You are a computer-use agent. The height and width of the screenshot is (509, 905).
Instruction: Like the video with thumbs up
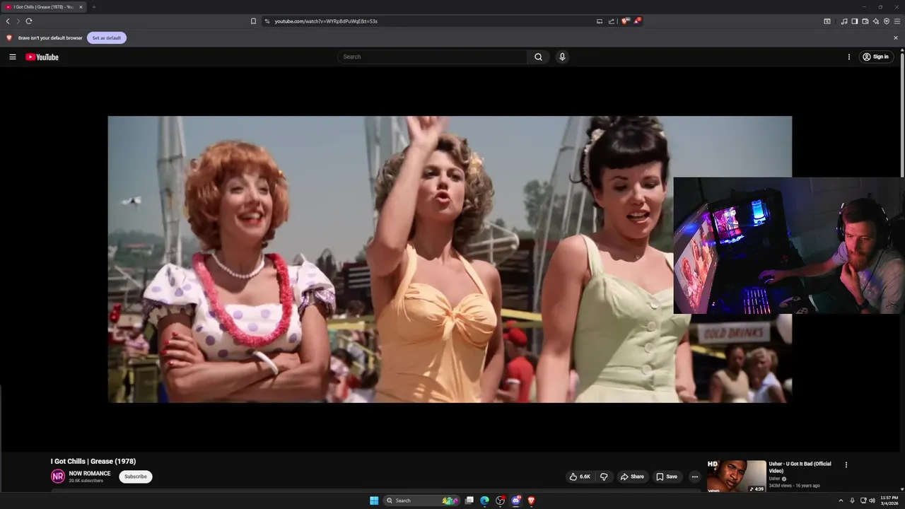coord(580,476)
